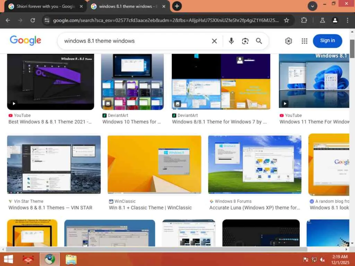Open Google quick settings gear
Screen dimensions: 355x266
[288, 41]
